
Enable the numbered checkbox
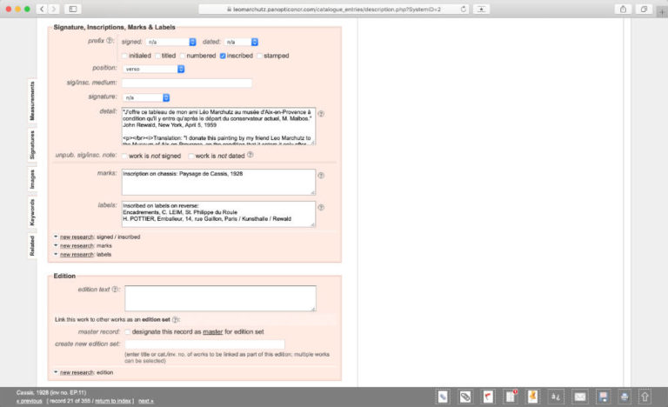(x=183, y=56)
